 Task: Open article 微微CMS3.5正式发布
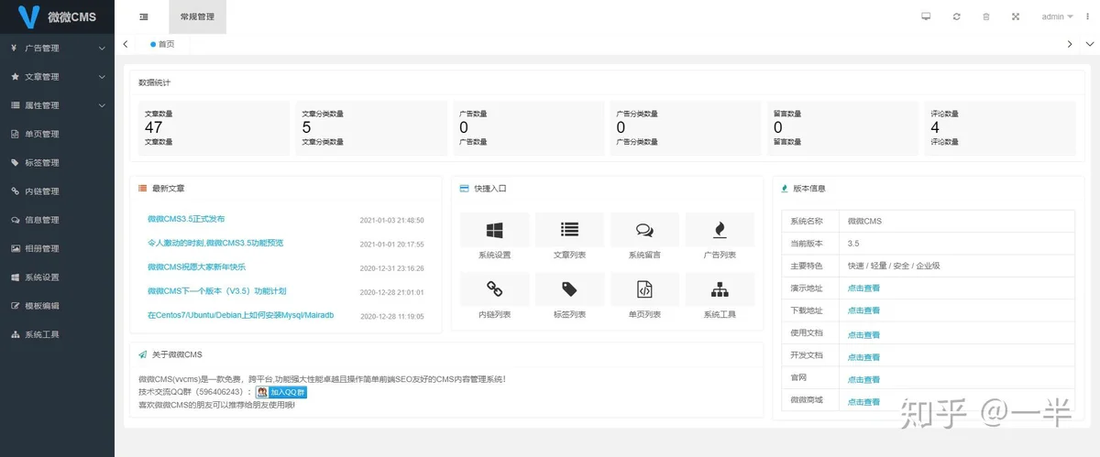pyautogui.click(x=186, y=220)
